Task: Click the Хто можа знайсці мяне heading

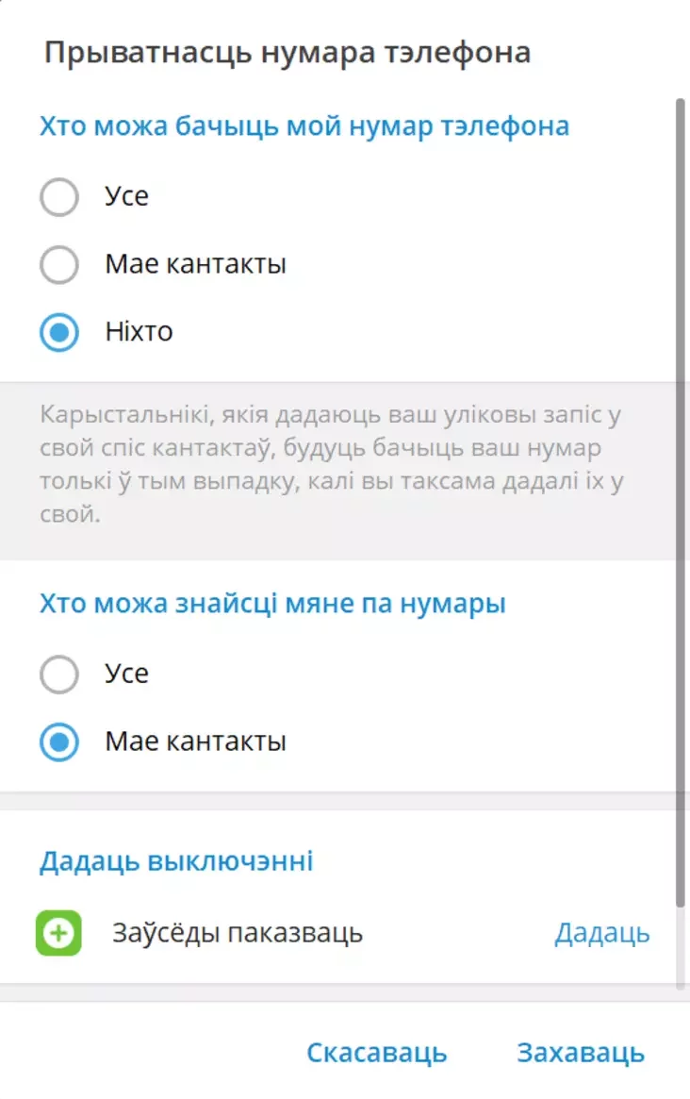Action: tap(272, 604)
